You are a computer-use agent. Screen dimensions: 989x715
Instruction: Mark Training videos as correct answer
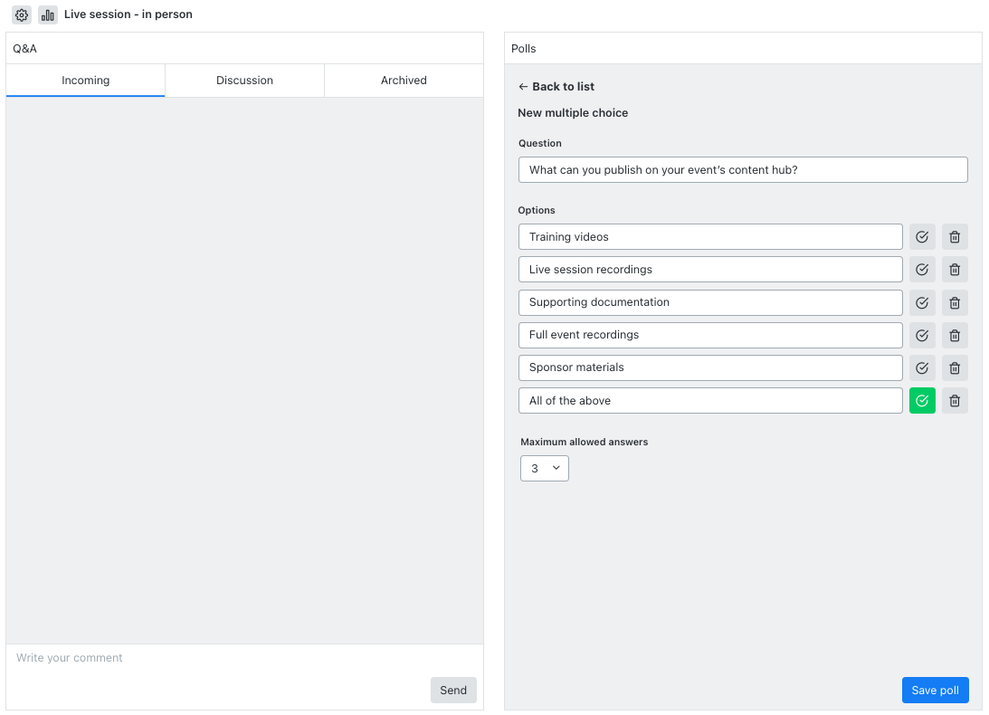922,236
